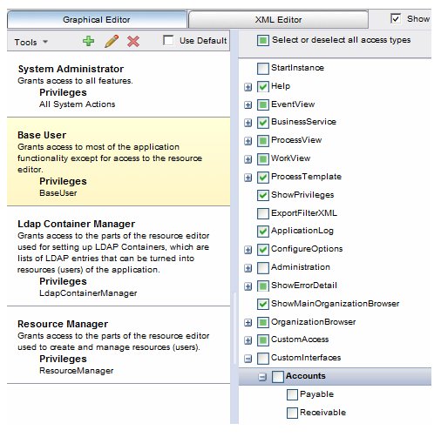This screenshot has height=437, width=441.
Task: Switch to the XML Editor tab
Action: [x=278, y=19]
